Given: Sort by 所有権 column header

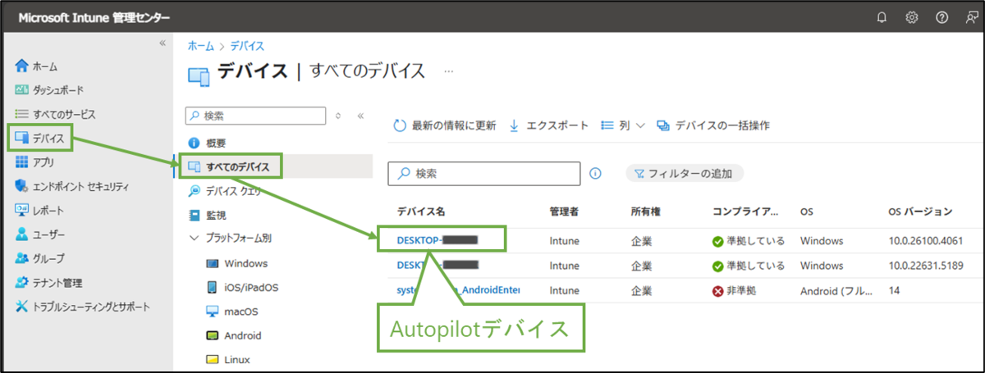Looking at the screenshot, I should [x=645, y=212].
